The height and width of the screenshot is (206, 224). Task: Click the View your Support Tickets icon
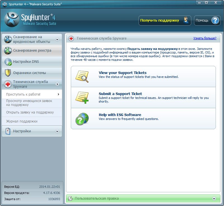82,77
